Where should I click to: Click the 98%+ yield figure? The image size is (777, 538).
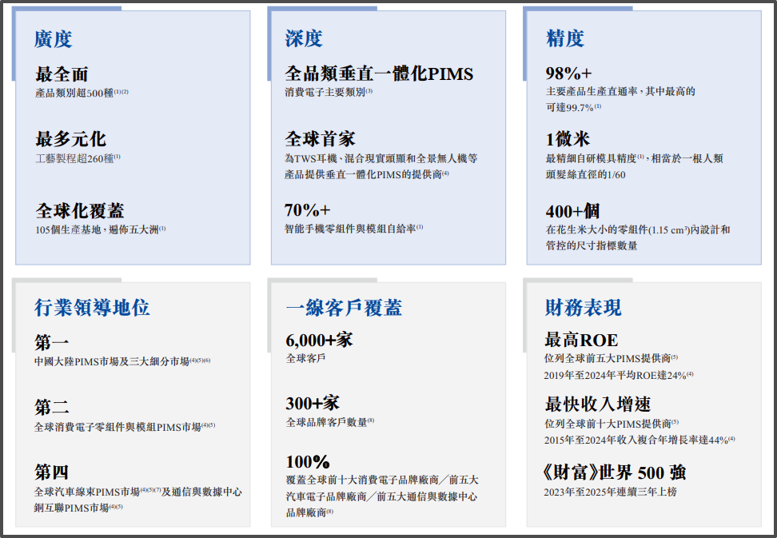coord(568,74)
